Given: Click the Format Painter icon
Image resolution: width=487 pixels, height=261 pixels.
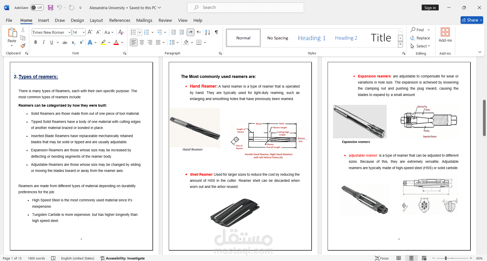Looking at the screenshot, I should pyautogui.click(x=23, y=46).
